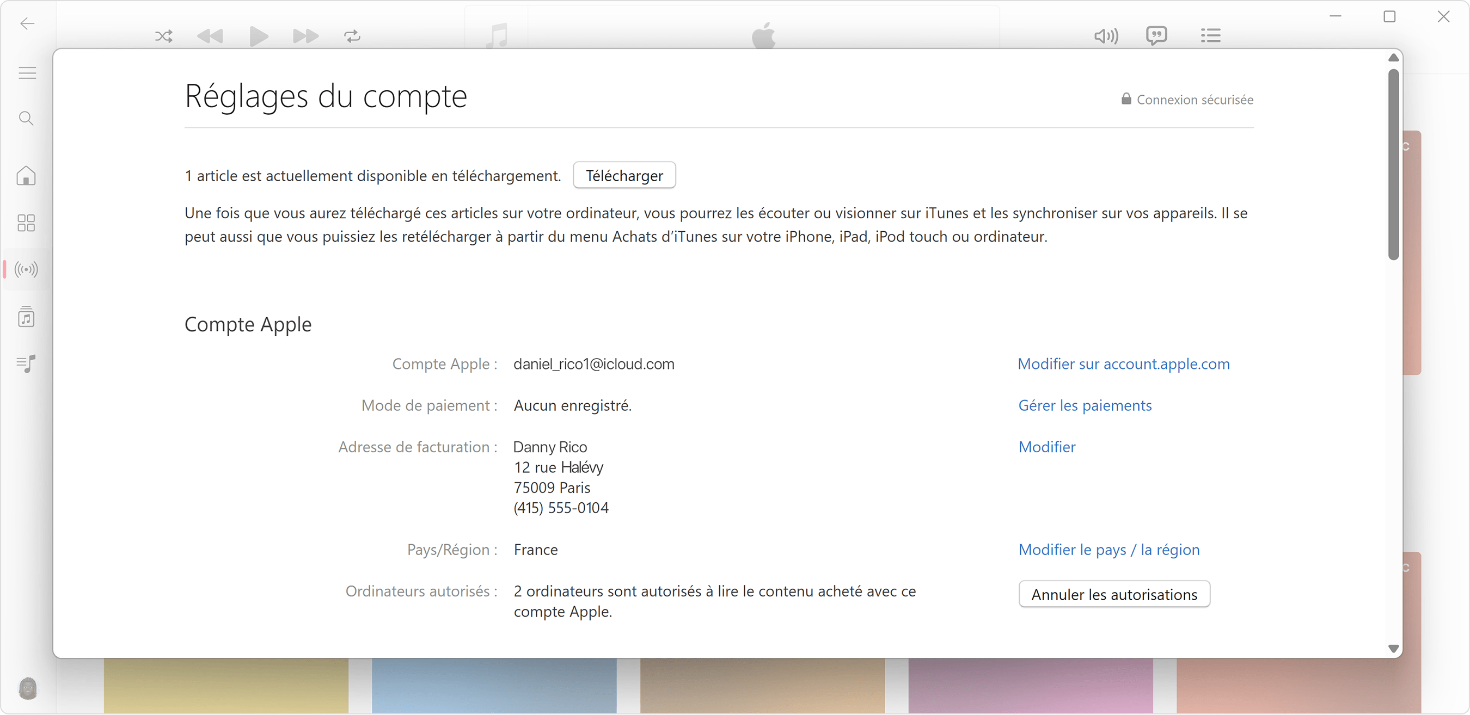
Task: Click scrollbar down arrow in dialog
Action: click(x=1394, y=649)
